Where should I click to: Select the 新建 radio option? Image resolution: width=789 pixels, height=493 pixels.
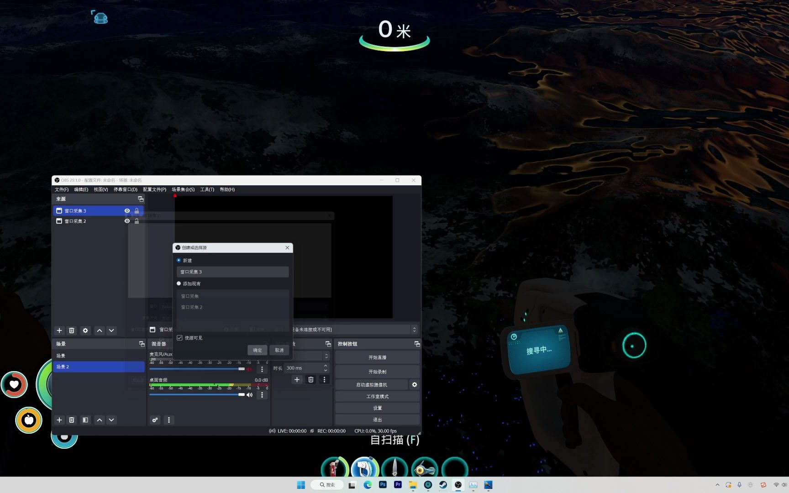coord(179,260)
